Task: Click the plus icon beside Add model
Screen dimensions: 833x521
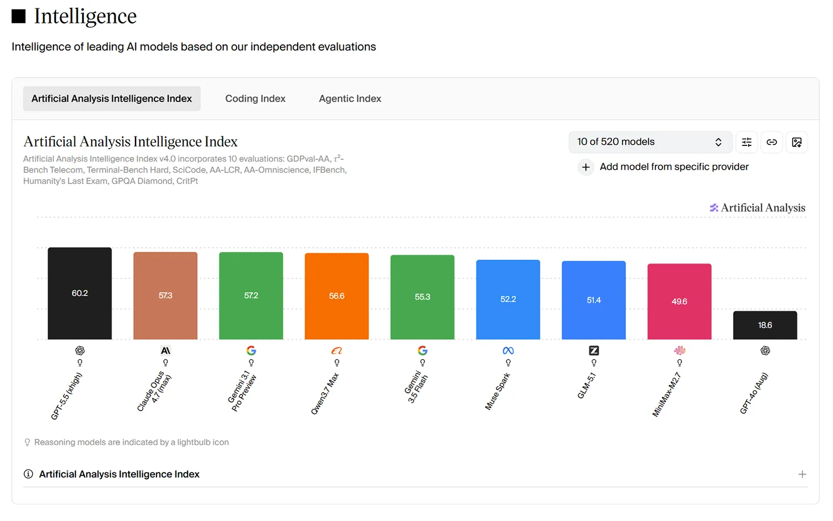Action: click(586, 167)
